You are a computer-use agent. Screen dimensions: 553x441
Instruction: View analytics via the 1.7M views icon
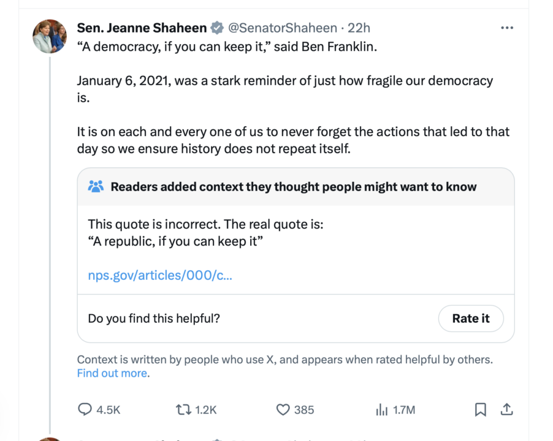click(381, 410)
